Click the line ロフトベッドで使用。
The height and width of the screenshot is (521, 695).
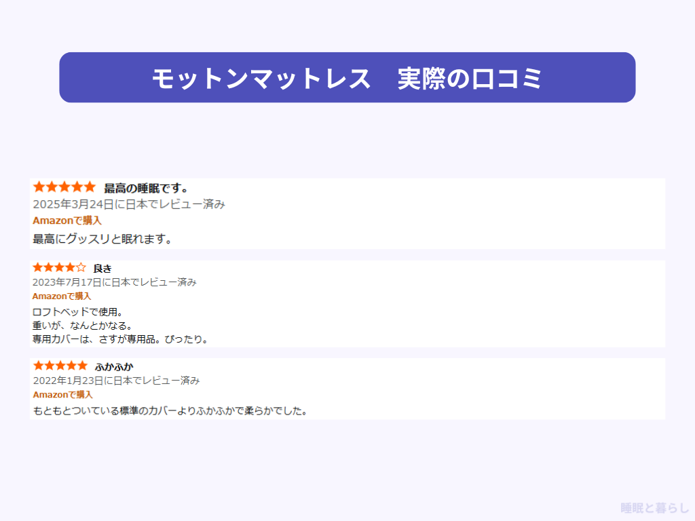pos(77,312)
